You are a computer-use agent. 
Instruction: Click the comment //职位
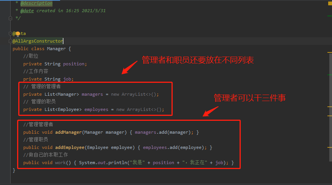tap(31, 56)
